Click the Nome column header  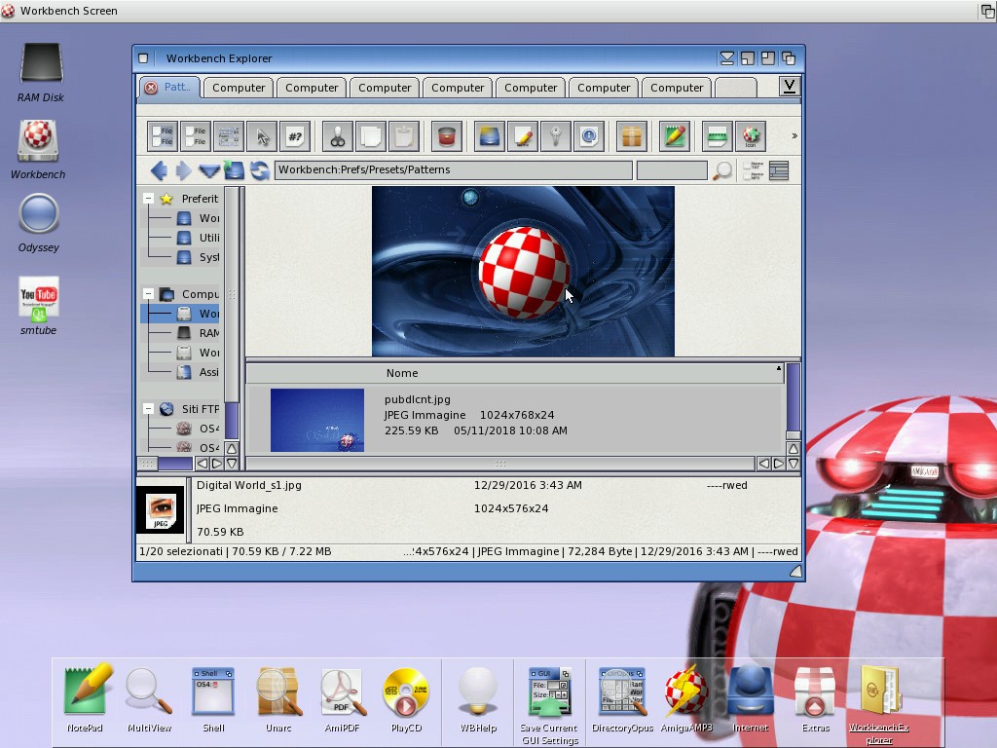[x=402, y=373]
